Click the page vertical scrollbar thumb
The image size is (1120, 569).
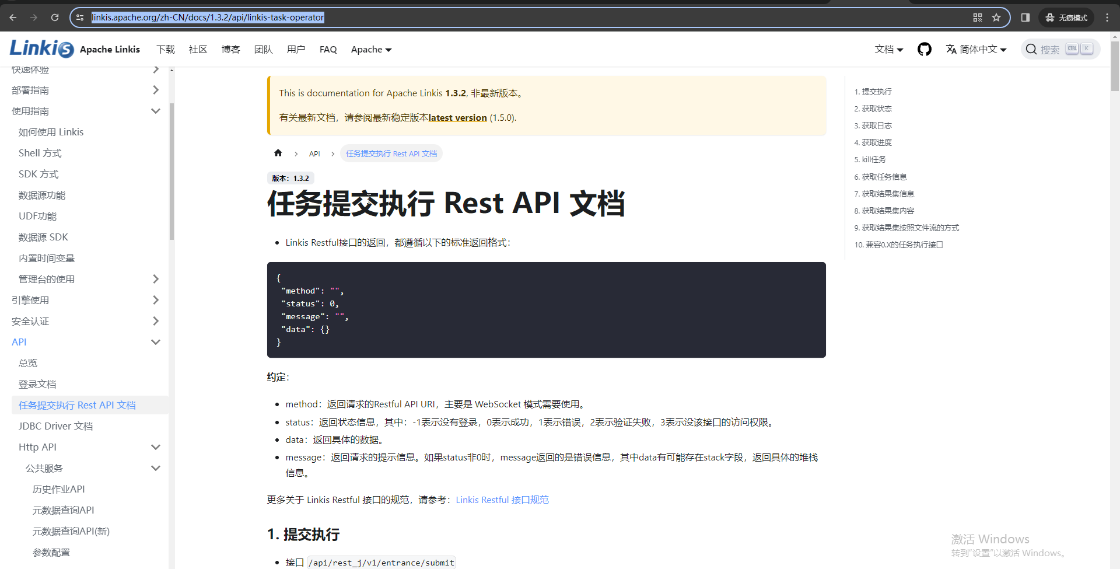[1115, 66]
